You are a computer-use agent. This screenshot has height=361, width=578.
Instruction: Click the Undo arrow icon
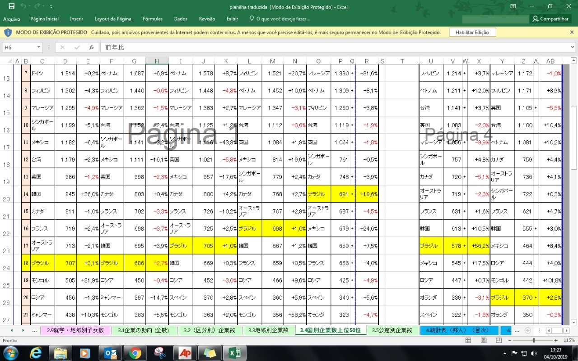[x=23, y=6]
